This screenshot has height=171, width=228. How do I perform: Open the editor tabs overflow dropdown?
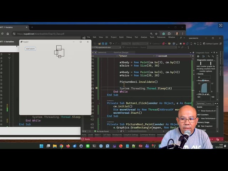[191, 52]
